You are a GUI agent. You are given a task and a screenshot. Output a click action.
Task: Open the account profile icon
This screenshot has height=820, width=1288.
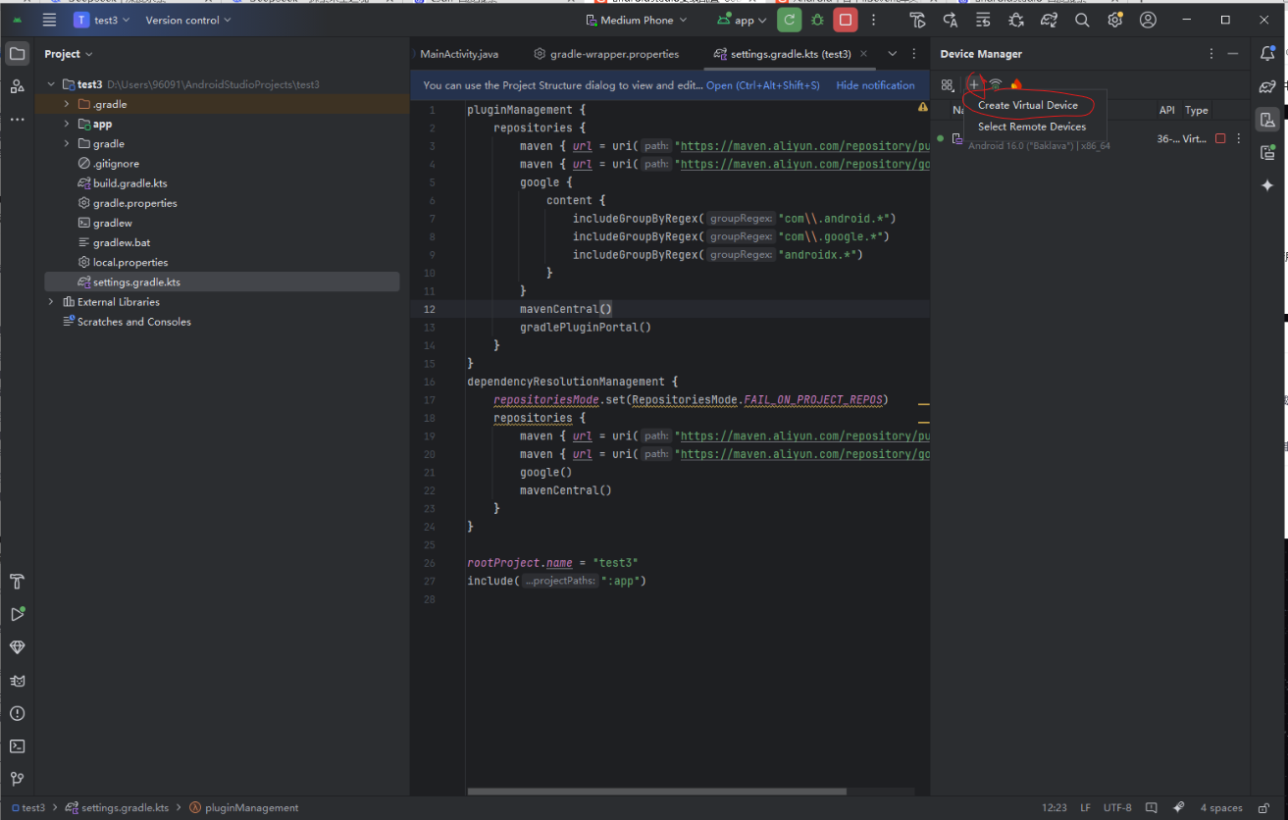(x=1148, y=20)
